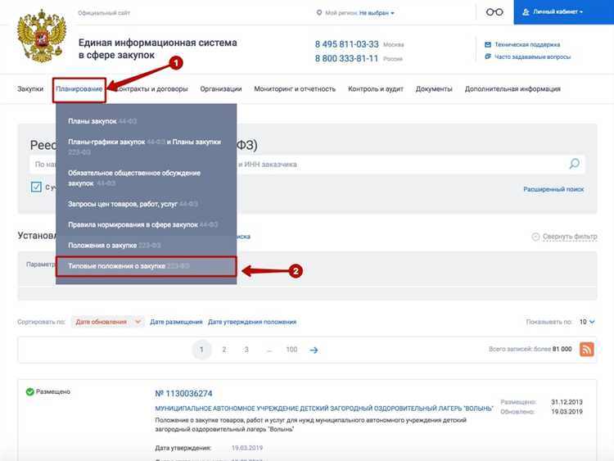
Task: Go to page 100
Action: [x=291, y=350]
